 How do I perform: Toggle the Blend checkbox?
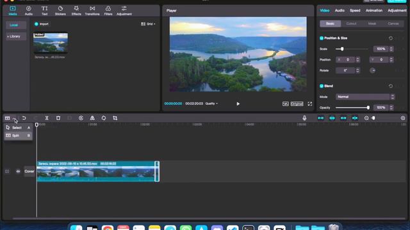point(322,86)
